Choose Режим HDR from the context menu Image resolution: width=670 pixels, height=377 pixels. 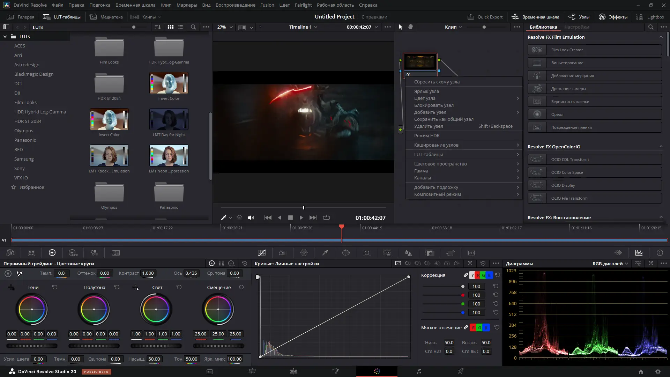pos(427,135)
